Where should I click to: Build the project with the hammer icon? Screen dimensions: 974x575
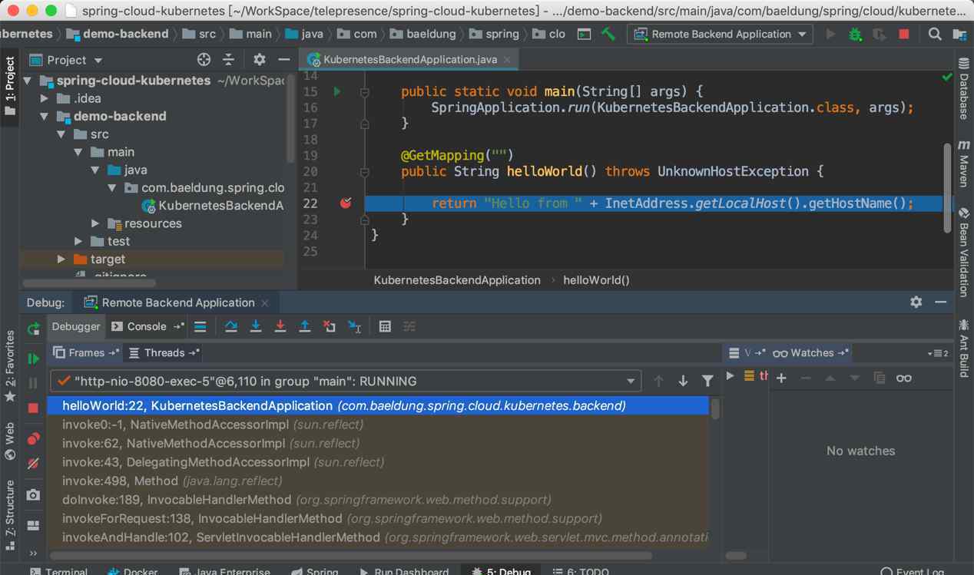pos(608,34)
